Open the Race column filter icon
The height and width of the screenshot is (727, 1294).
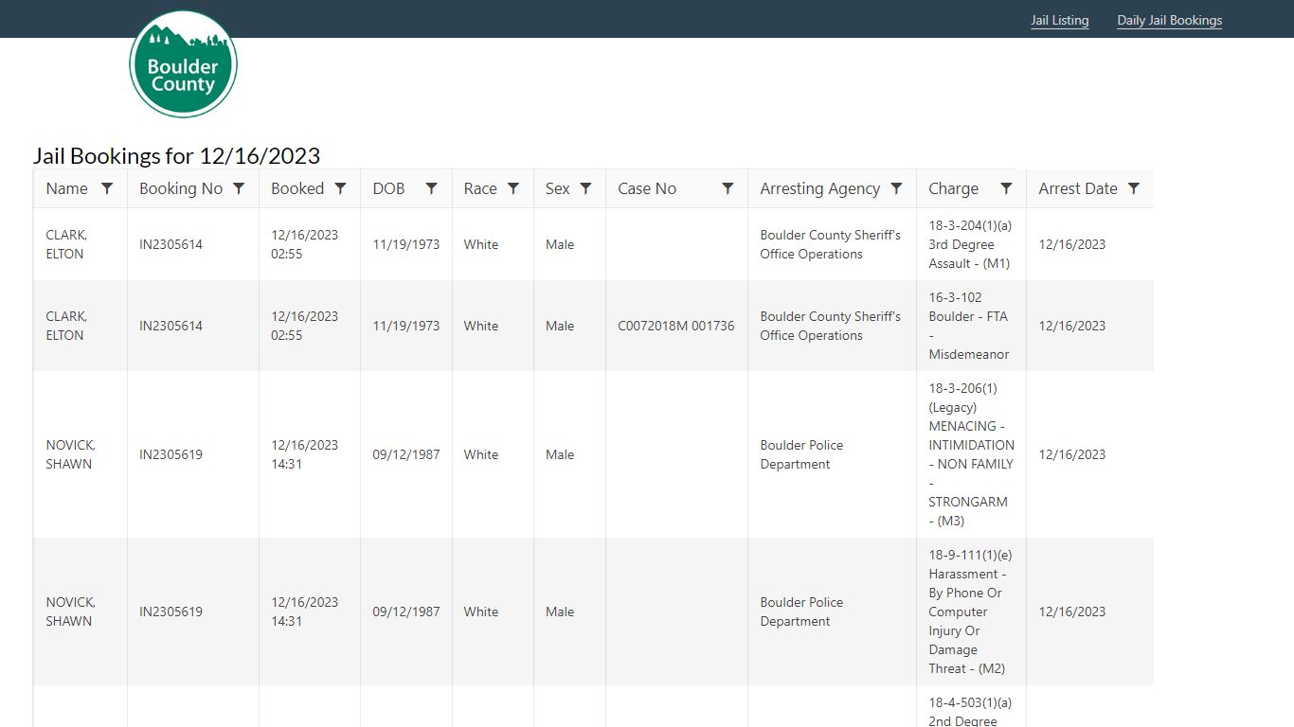point(513,188)
